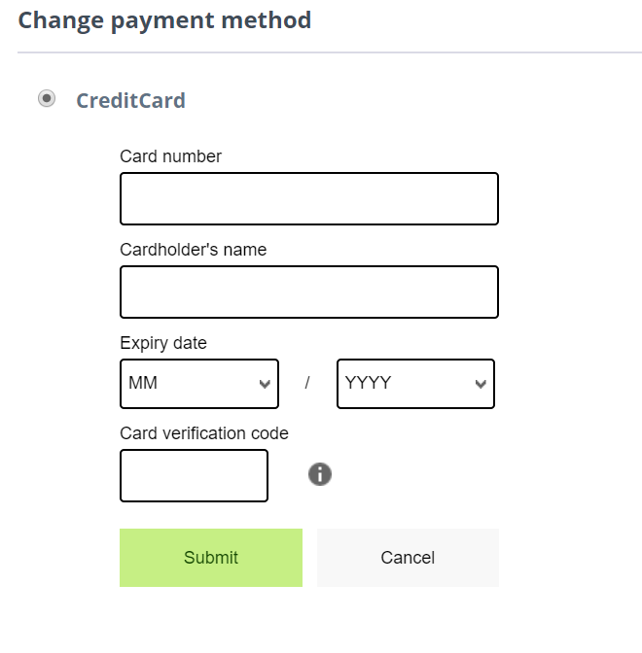The height and width of the screenshot is (653, 642).
Task: Click the slash between month and year
Action: pyautogui.click(x=307, y=382)
